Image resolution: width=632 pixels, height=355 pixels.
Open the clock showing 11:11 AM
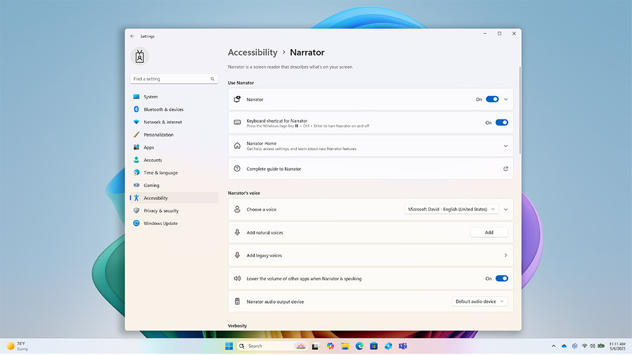617,346
